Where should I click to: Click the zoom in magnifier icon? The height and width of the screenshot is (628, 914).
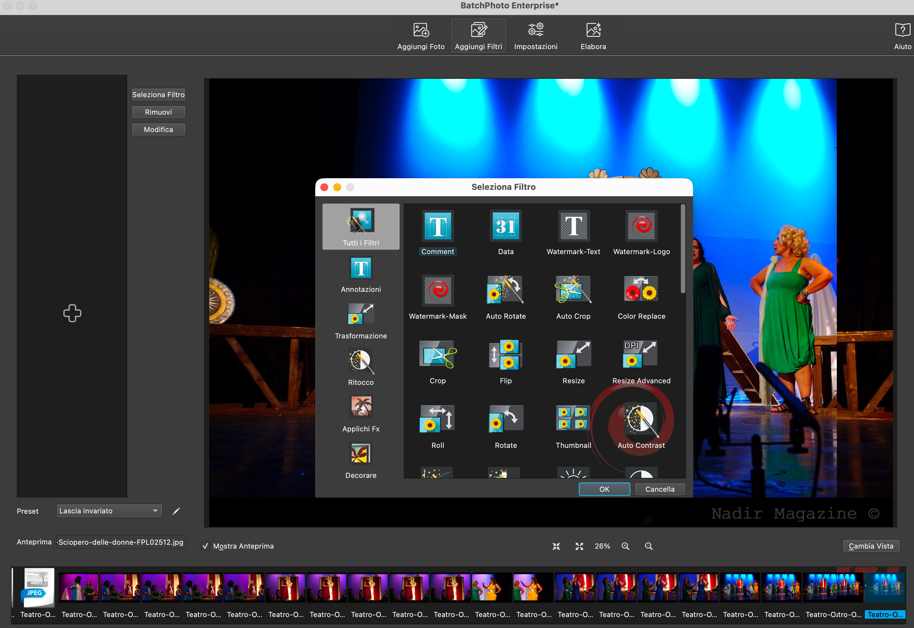pos(626,546)
